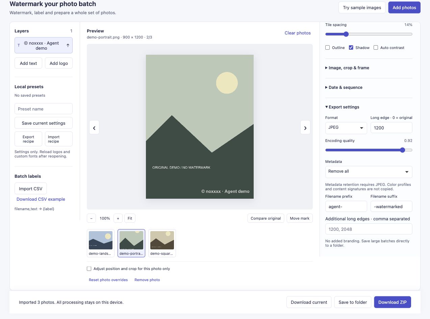Open the Download CSV example link

pos(41,199)
